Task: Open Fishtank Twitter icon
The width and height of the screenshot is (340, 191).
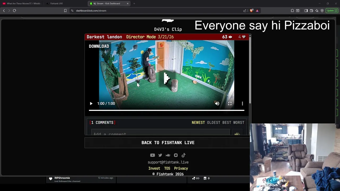Action: point(160,155)
